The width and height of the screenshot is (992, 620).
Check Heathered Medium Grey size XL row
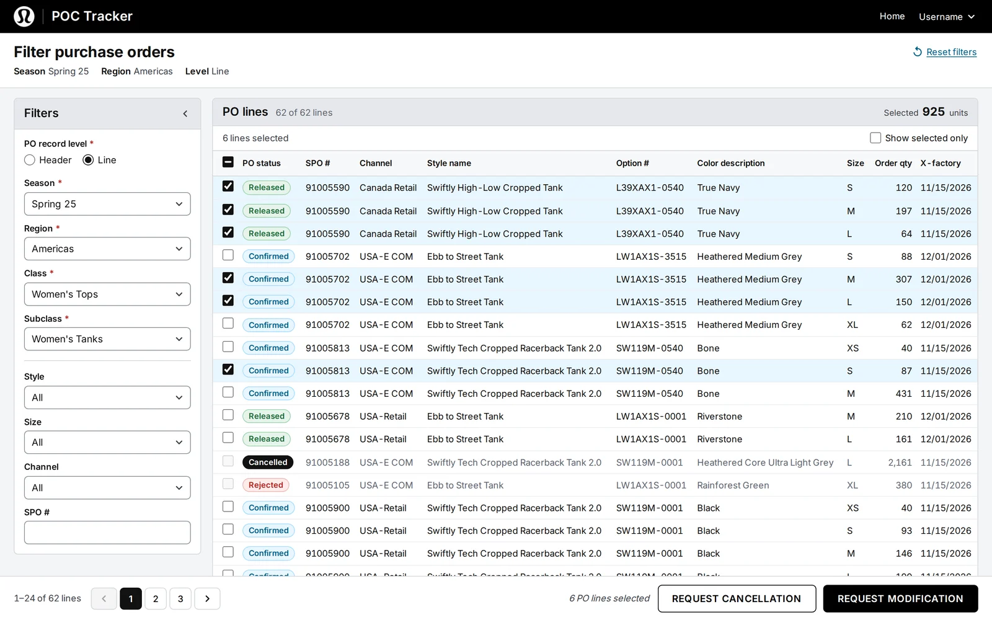pyautogui.click(x=228, y=324)
